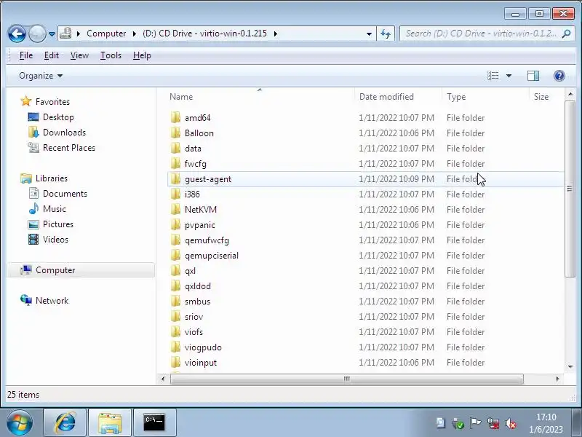The image size is (582, 437).
Task: Open the Organize dropdown
Action: click(x=41, y=76)
